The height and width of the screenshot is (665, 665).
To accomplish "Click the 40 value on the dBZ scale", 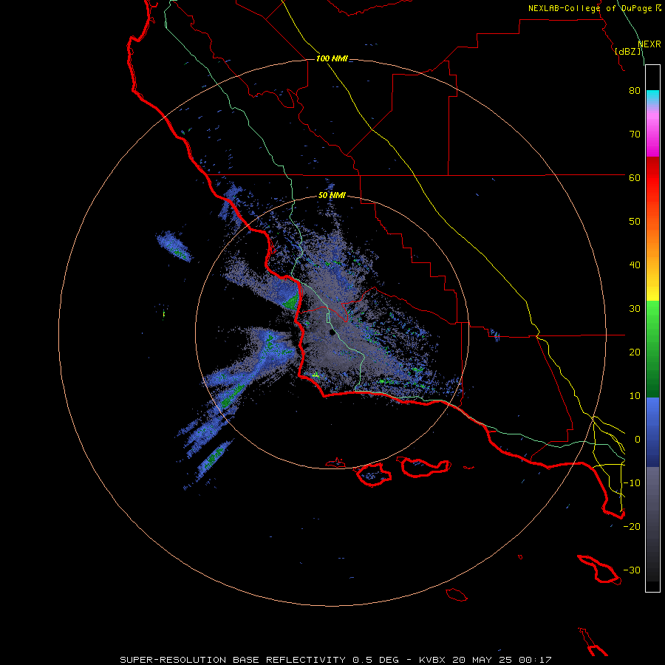I will pyautogui.click(x=635, y=265).
